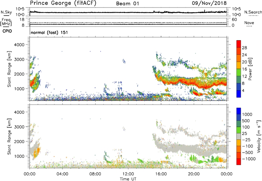262x181 pixels.
Task: Click the date "09/Nov/2018"
Action: pos(209,3)
